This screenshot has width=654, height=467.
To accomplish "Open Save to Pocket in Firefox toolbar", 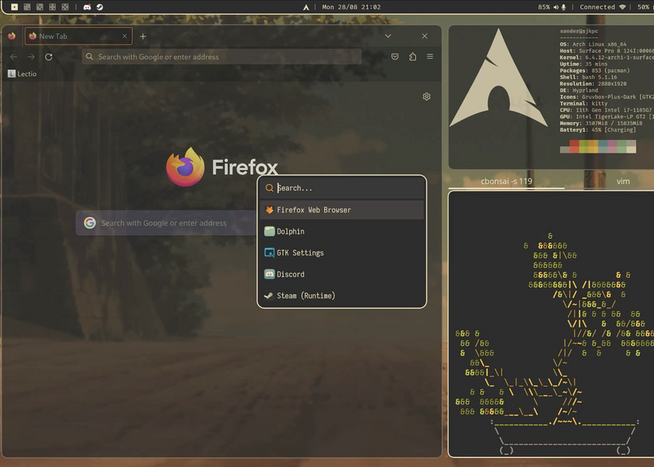I will (x=395, y=57).
